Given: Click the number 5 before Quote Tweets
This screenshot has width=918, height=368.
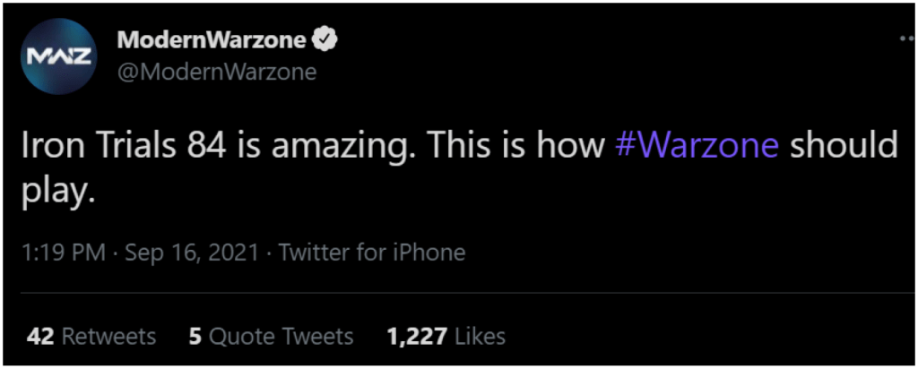Looking at the screenshot, I should [195, 337].
